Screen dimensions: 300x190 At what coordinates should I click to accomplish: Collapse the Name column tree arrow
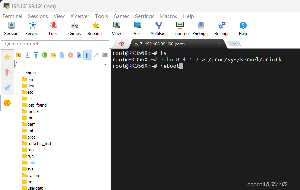pos(19,72)
